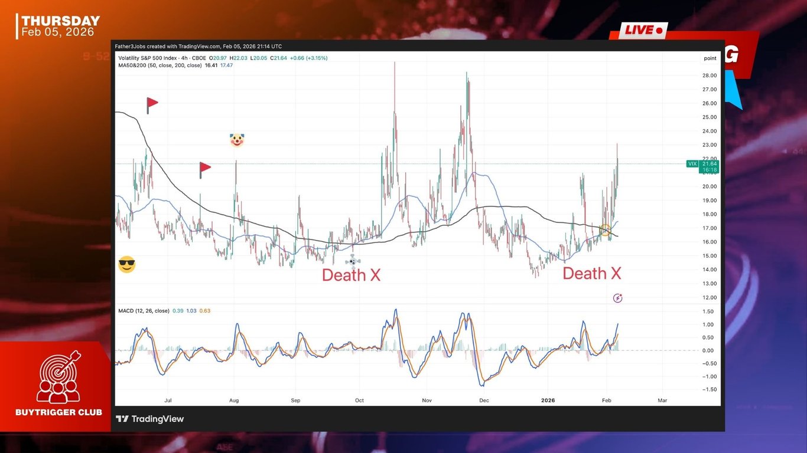Click the low value L20.05
The height and width of the screenshot is (453, 807).
coord(258,58)
